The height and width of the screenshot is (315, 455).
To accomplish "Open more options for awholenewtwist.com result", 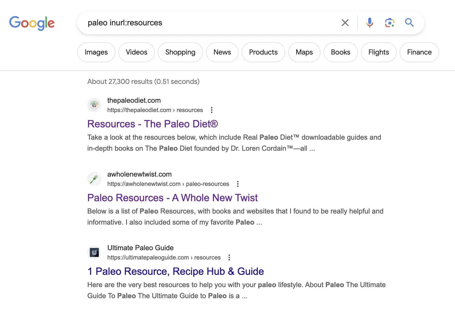I will (x=238, y=184).
